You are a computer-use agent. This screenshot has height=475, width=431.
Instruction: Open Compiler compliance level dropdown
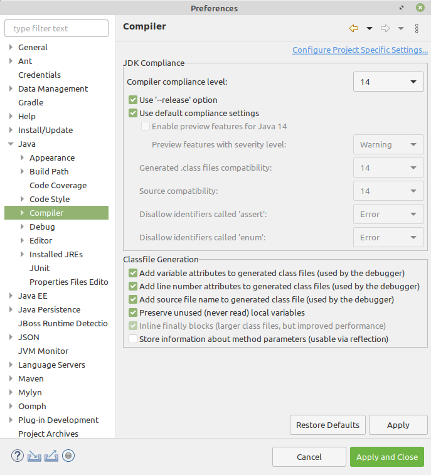(x=388, y=82)
